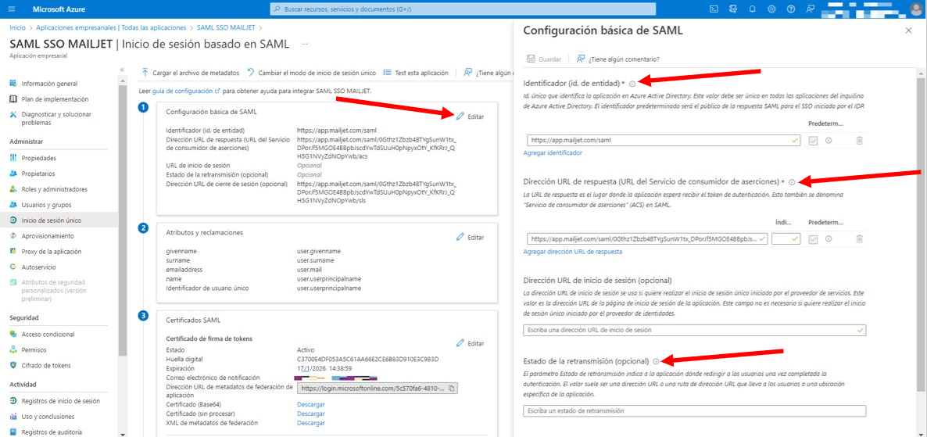Launch Cloud Shell from the top bar
Screen dimensions: 927x437
pos(714,9)
